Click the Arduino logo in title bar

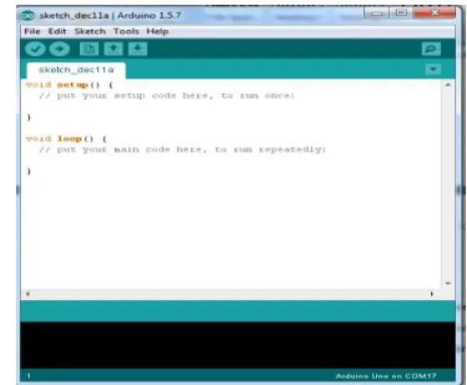[28, 16]
